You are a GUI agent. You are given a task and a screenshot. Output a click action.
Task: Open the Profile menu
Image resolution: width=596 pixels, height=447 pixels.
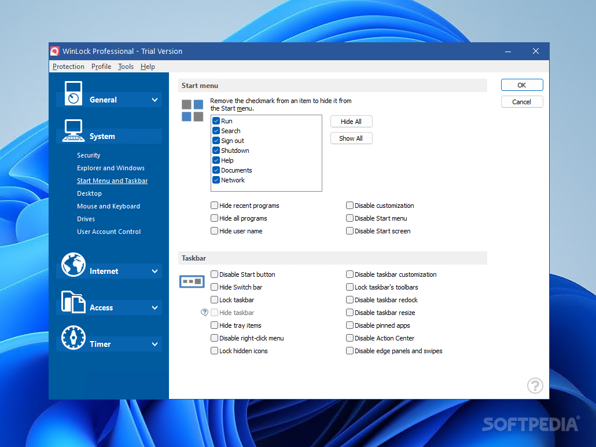coord(101,67)
